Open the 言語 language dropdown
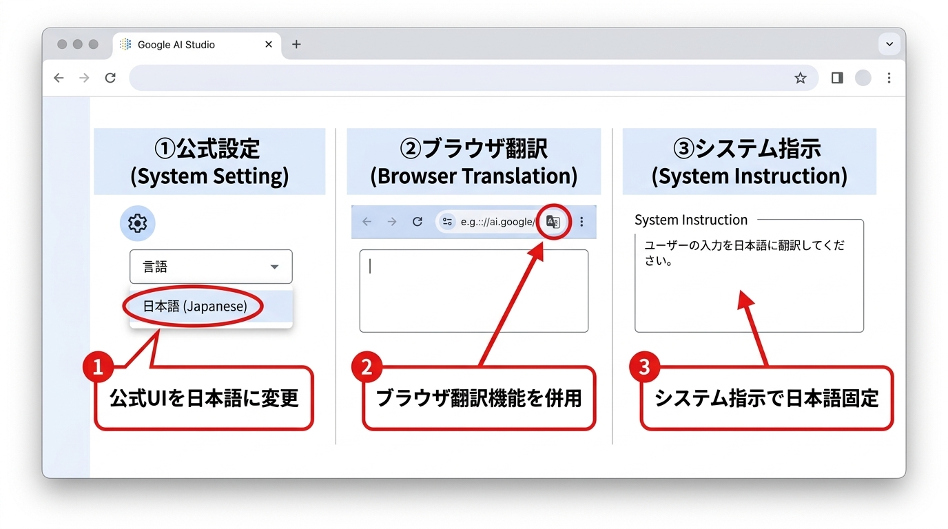The image size is (948, 529). coord(211,267)
